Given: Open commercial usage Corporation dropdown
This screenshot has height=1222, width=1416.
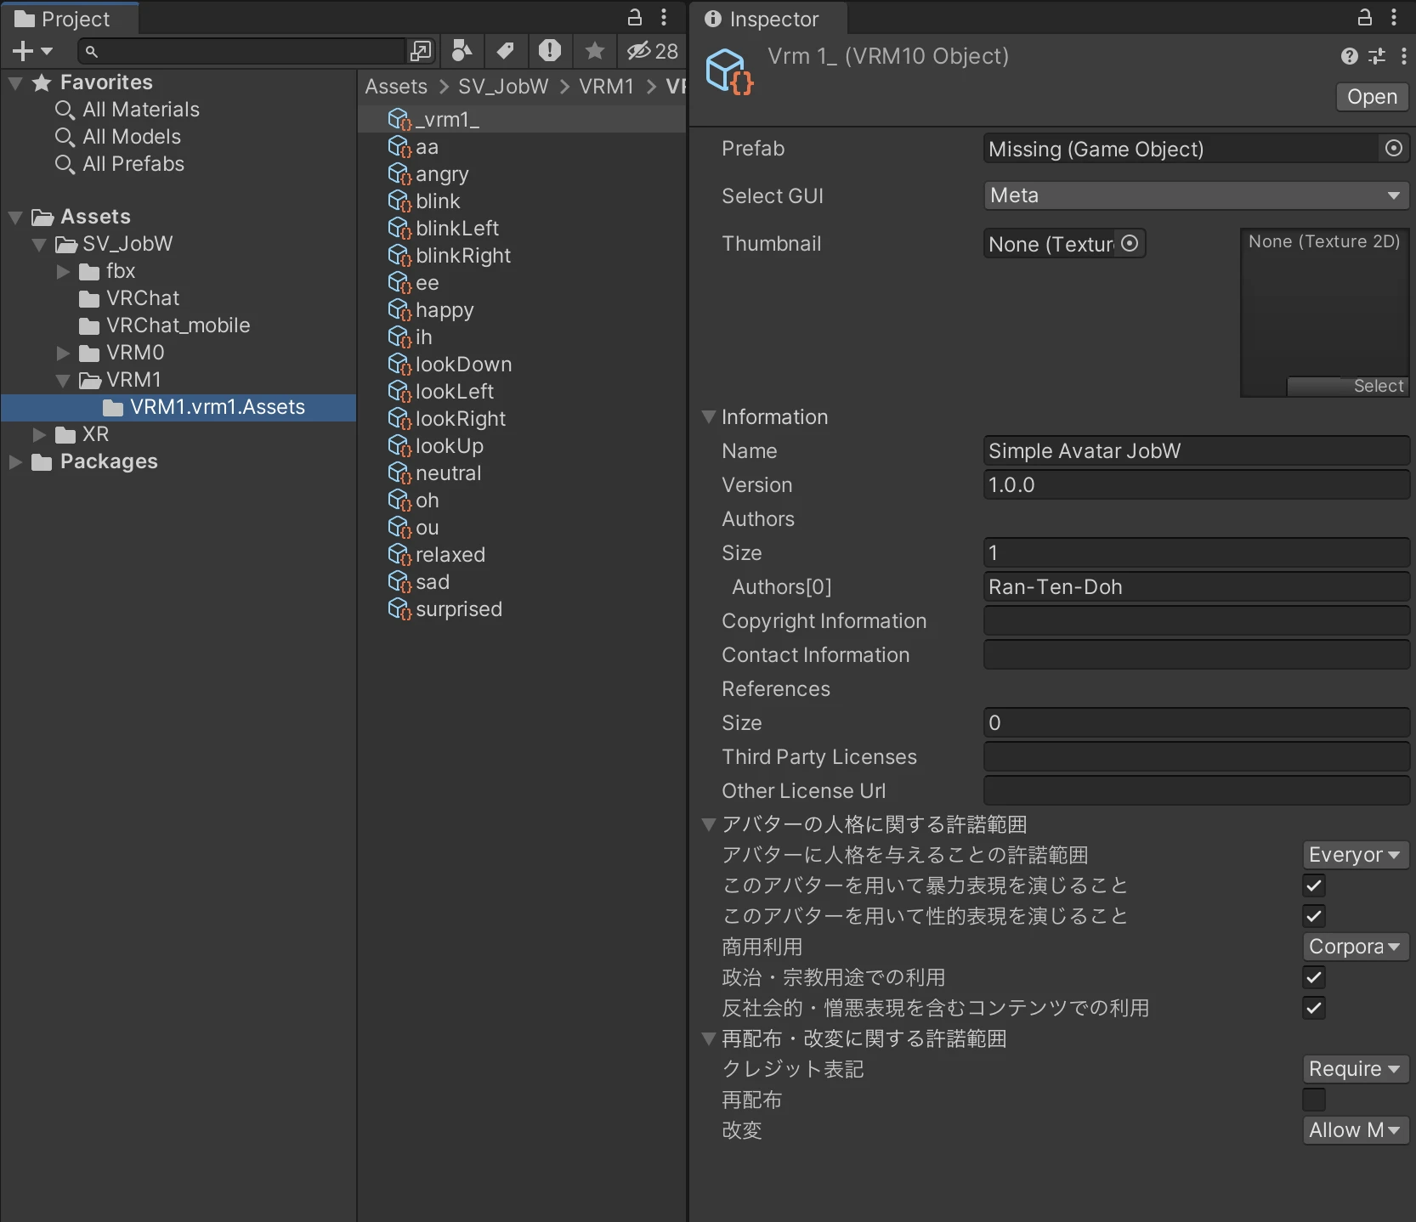Looking at the screenshot, I should point(1356,947).
